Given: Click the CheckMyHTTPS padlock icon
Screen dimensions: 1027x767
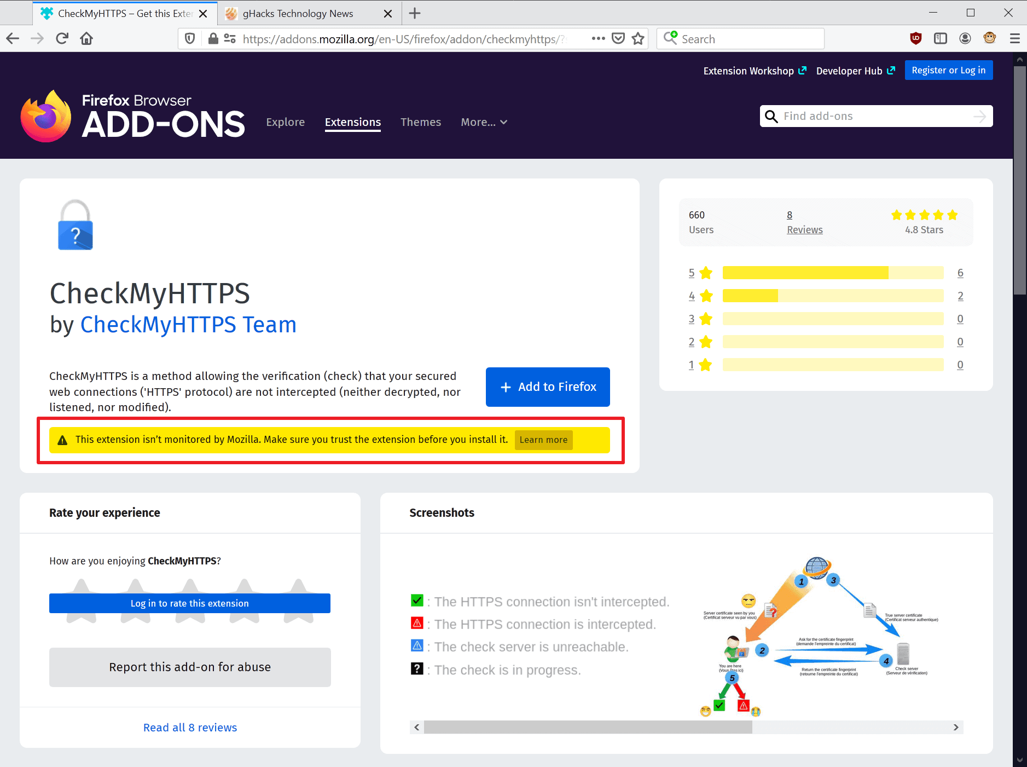Looking at the screenshot, I should tap(76, 224).
